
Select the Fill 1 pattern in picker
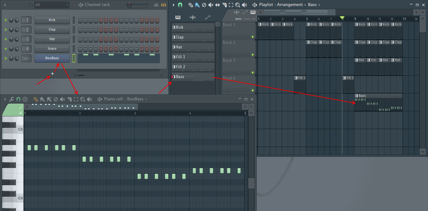[x=193, y=57]
